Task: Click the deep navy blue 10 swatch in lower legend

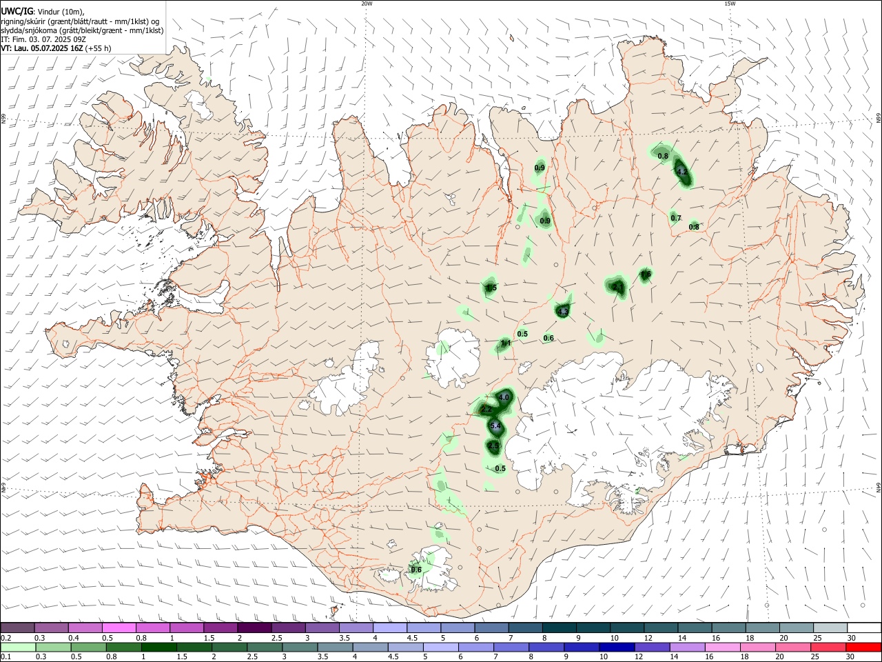Action: pos(615,647)
